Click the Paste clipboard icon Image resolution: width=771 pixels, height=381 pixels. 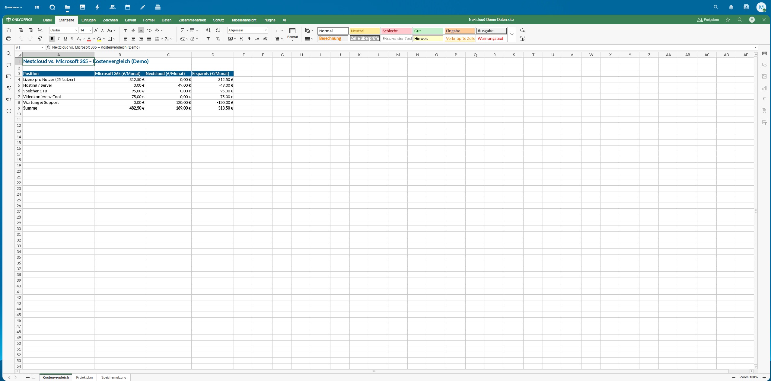point(30,30)
